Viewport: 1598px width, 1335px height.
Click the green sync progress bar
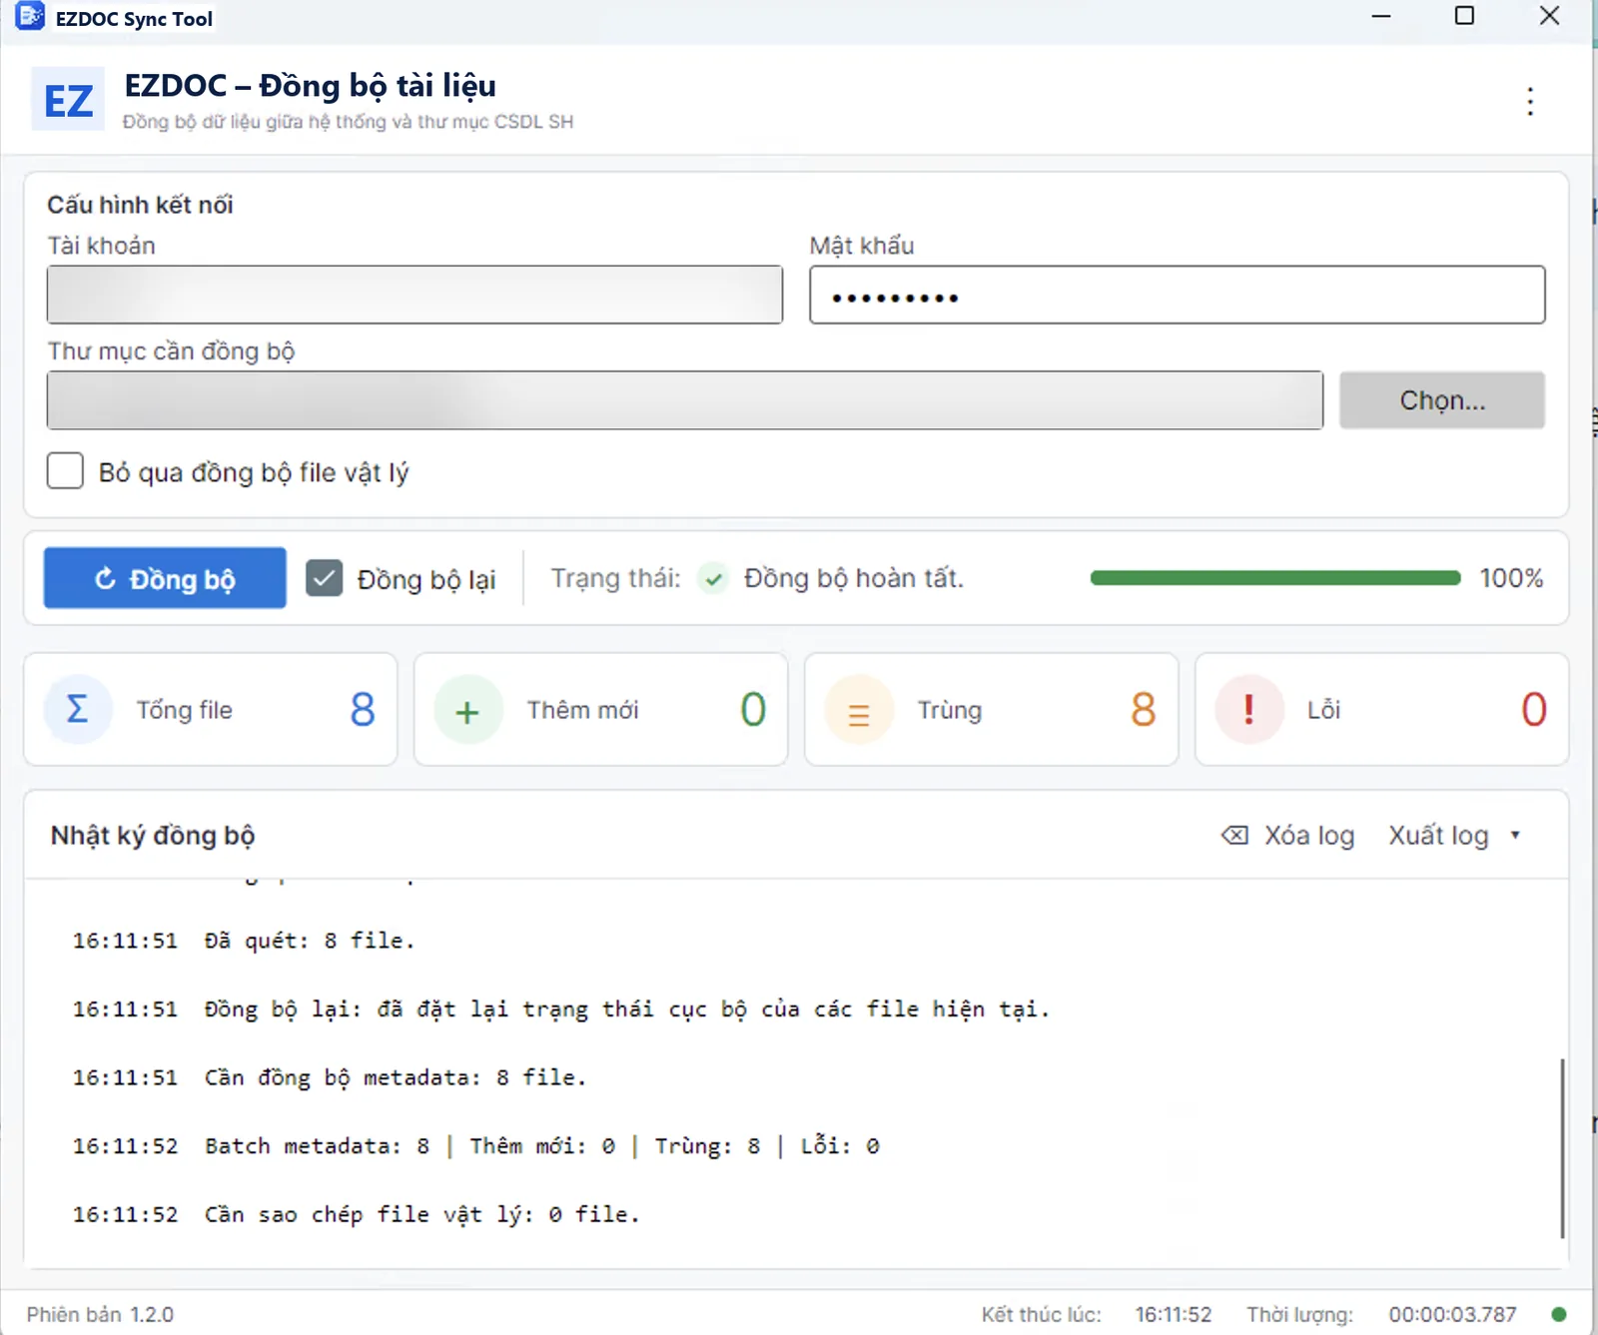click(x=1275, y=578)
